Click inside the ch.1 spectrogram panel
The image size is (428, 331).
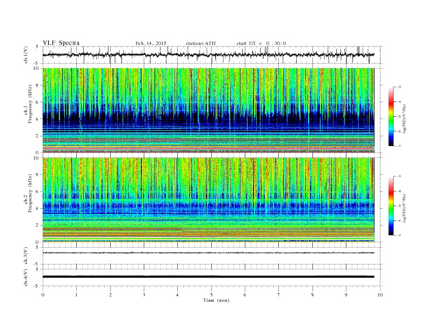pyautogui.click(x=208, y=110)
